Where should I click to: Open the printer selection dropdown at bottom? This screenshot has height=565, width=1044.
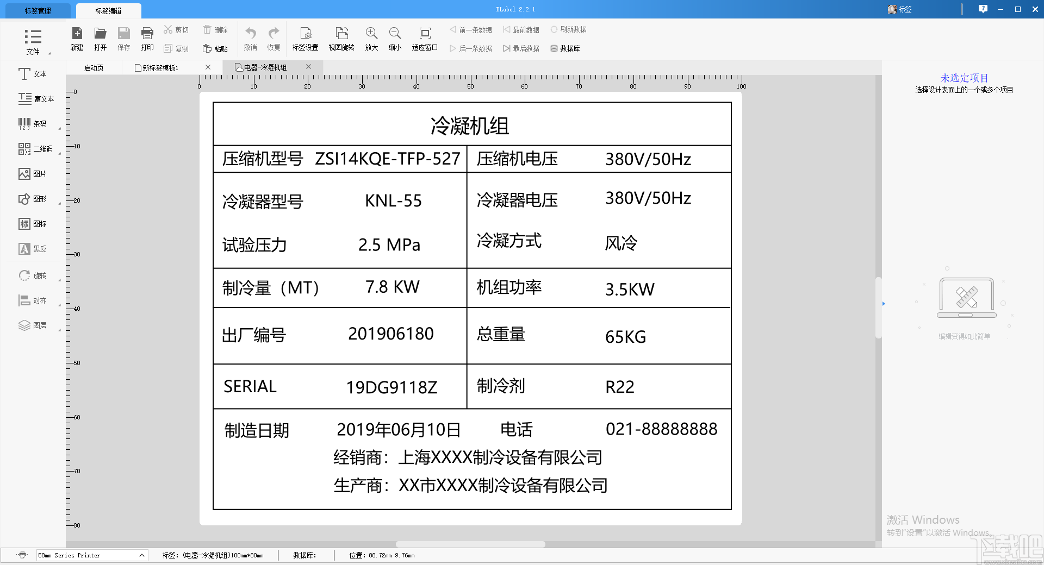pos(140,555)
